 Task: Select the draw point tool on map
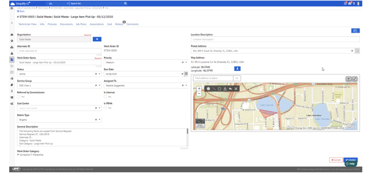coord(208,88)
